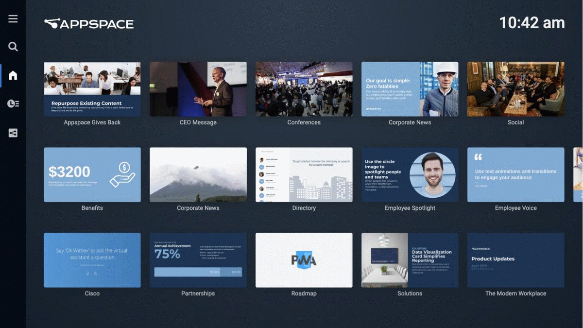Viewport: 583px width, 328px height.
Task: Click the 'CEO Message' caption
Action: pyautogui.click(x=198, y=122)
